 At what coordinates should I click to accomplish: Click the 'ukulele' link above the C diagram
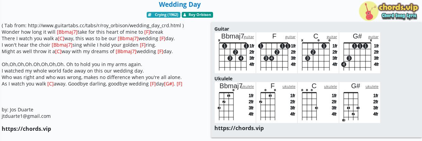[x=330, y=87]
